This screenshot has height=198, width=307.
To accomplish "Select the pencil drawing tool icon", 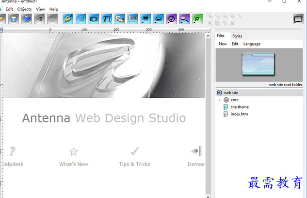I will [68, 19].
